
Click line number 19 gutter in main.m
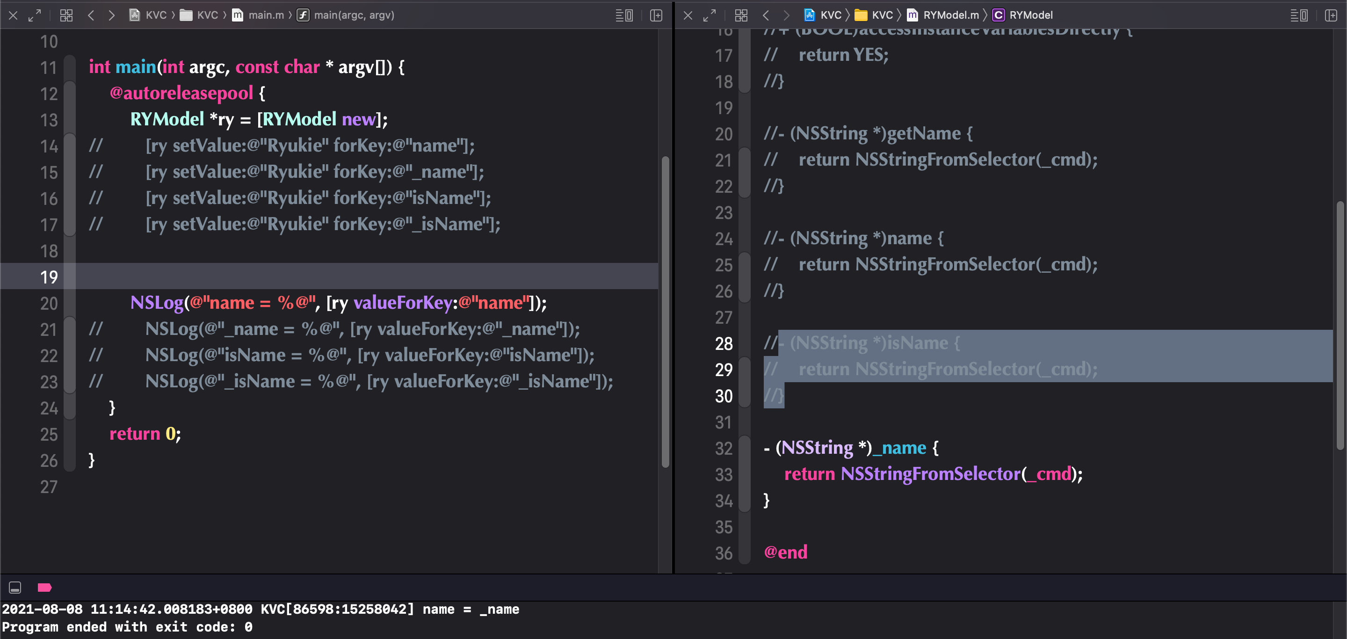coord(49,276)
